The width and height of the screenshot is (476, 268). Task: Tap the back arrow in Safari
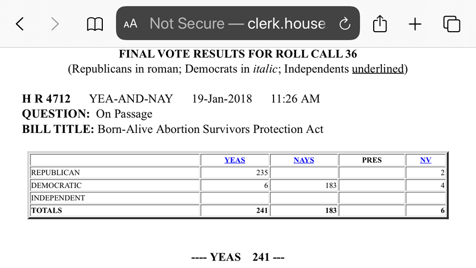point(20,24)
